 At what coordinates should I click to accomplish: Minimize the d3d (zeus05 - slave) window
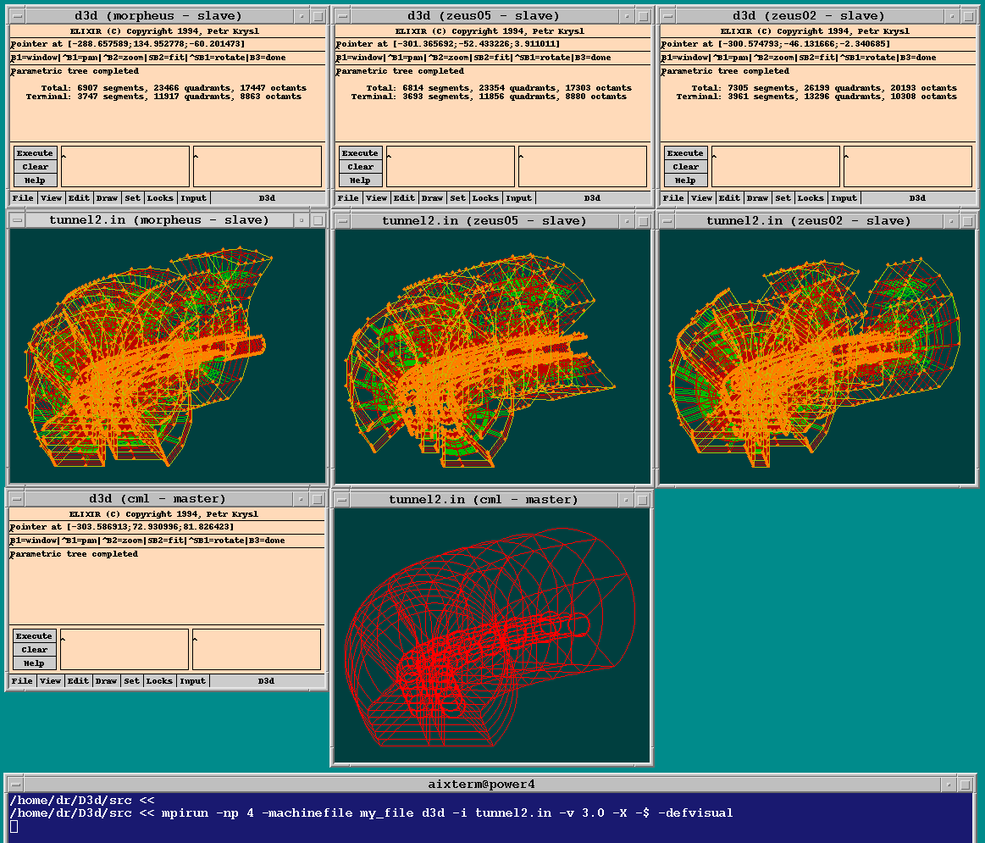[x=627, y=16]
